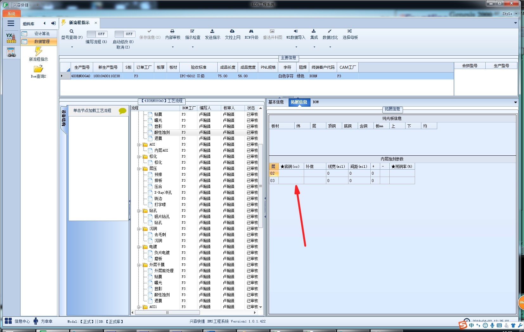
Task: Collapse the AOI tree folder
Action: [139, 145]
